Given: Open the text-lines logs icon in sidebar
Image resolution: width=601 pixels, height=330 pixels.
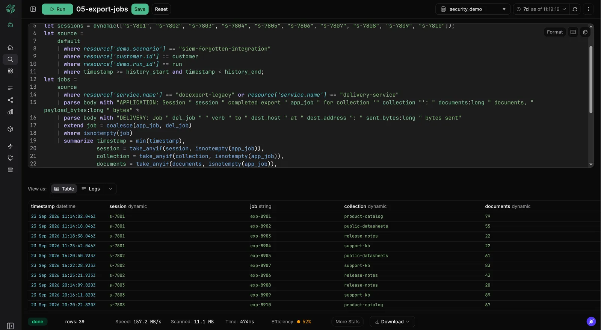Looking at the screenshot, I should pyautogui.click(x=11, y=88).
